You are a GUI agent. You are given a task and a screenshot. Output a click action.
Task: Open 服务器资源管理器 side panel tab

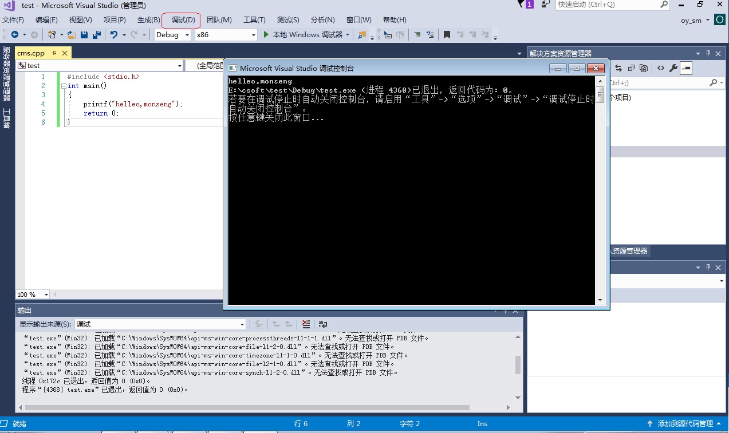point(7,74)
